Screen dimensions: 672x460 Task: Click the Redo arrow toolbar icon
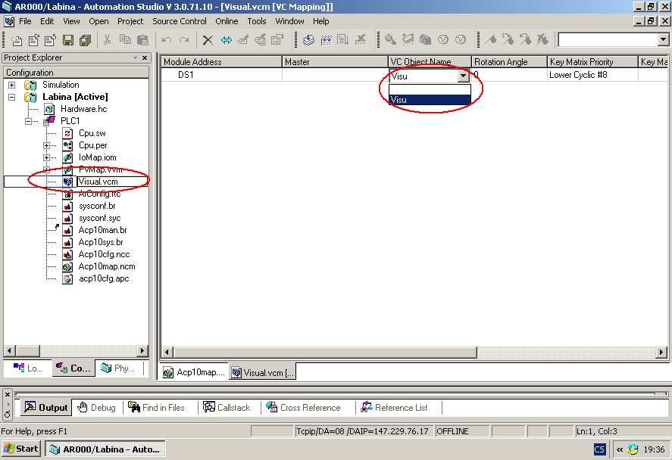tap(184, 40)
